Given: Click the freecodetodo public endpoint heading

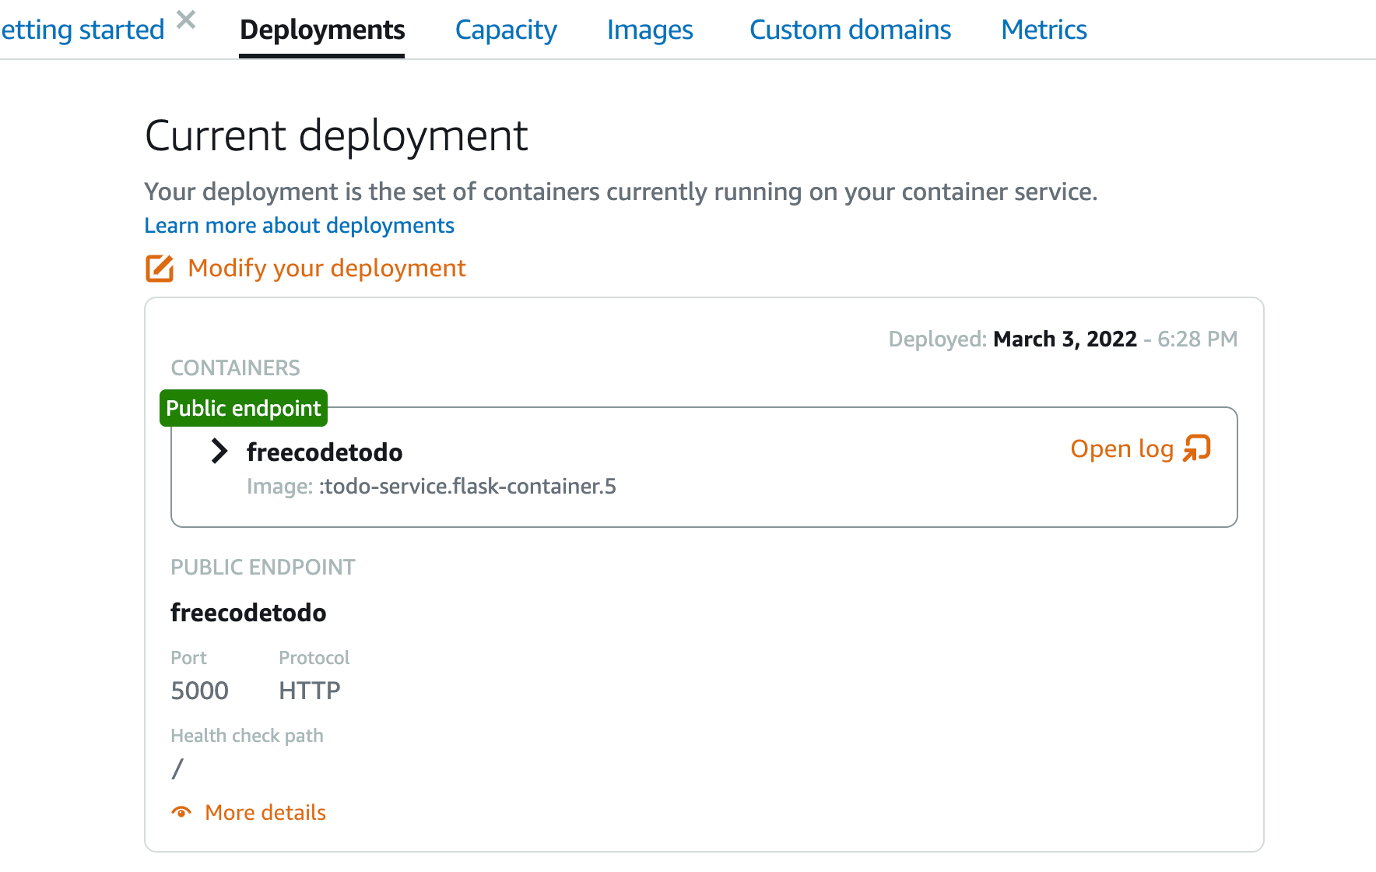Looking at the screenshot, I should pyautogui.click(x=248, y=613).
